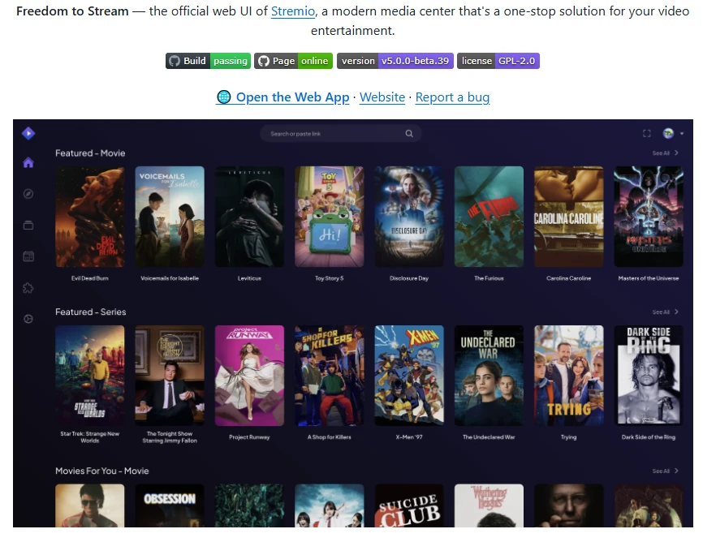
Task: Click The Furious title text
Action: [x=489, y=278]
